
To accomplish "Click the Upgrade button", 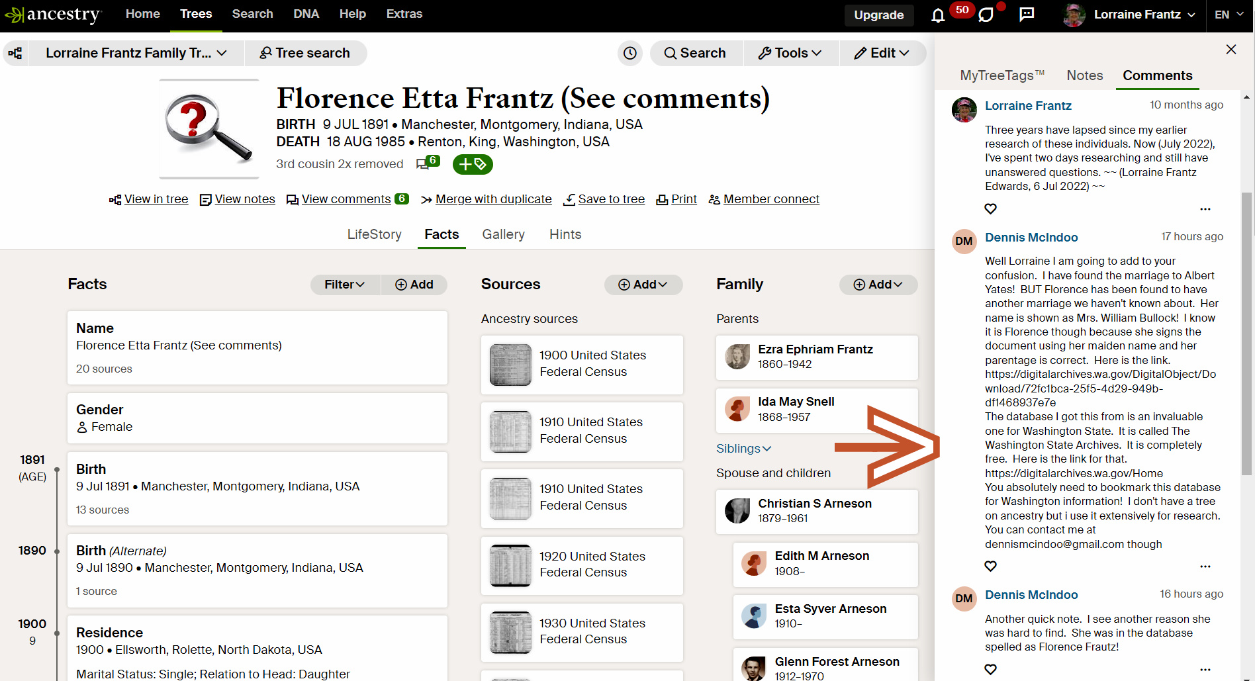I will [x=878, y=15].
